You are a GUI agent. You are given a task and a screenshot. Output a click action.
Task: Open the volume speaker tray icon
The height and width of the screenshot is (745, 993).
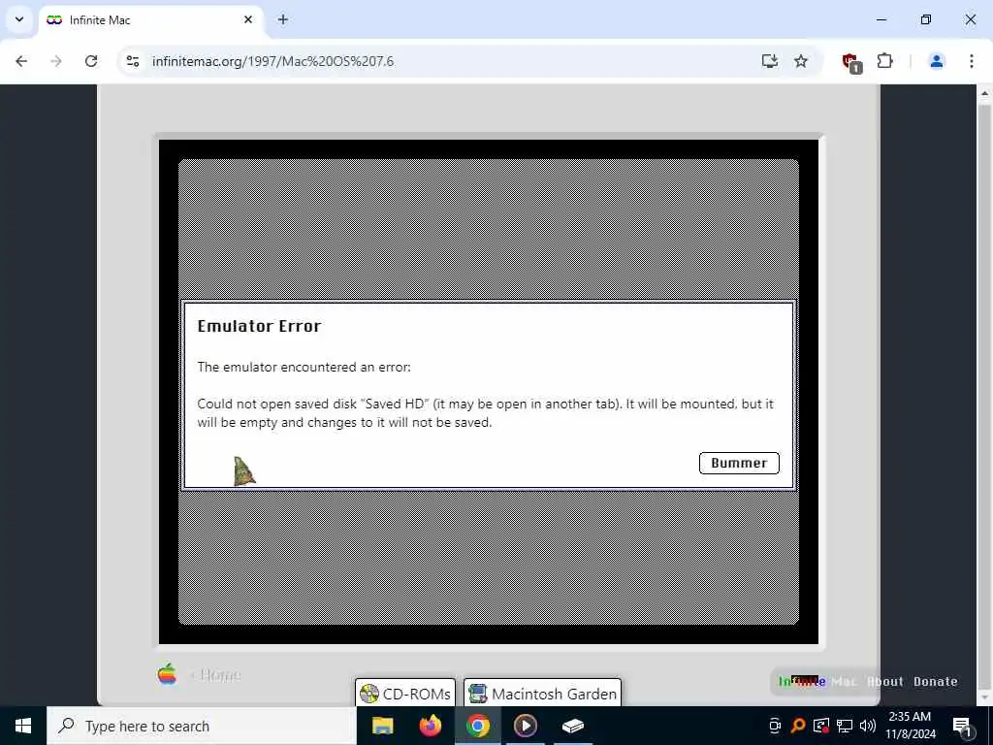(868, 726)
